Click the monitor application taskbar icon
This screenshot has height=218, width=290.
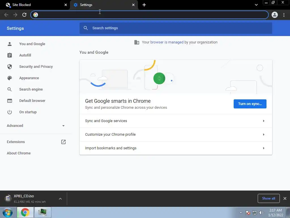point(43,212)
